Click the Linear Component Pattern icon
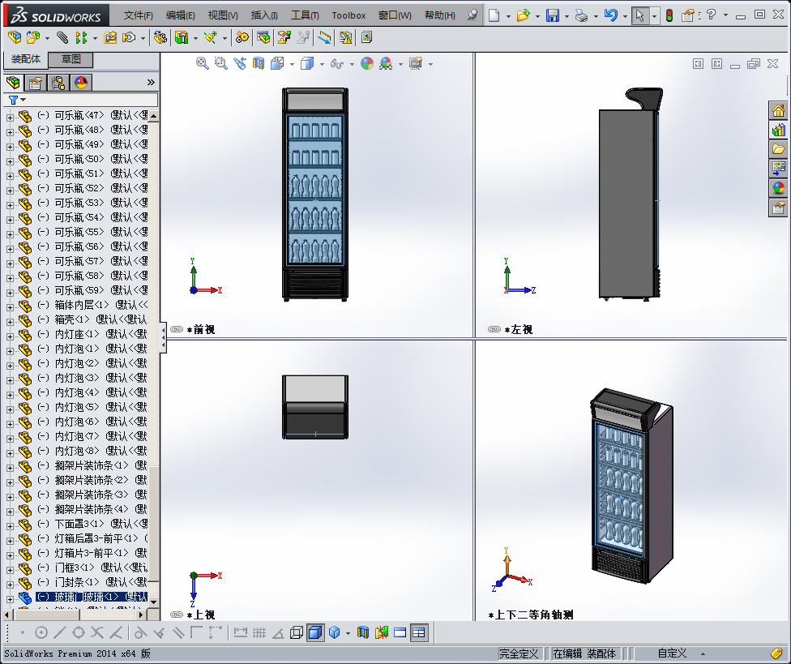Screen dimensions: 791x664 pyautogui.click(x=81, y=37)
